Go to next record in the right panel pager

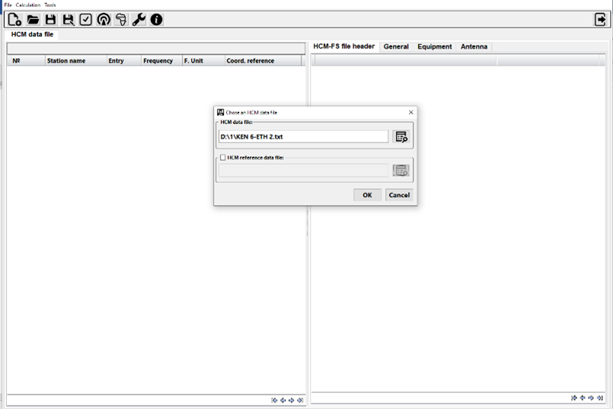pos(591,398)
